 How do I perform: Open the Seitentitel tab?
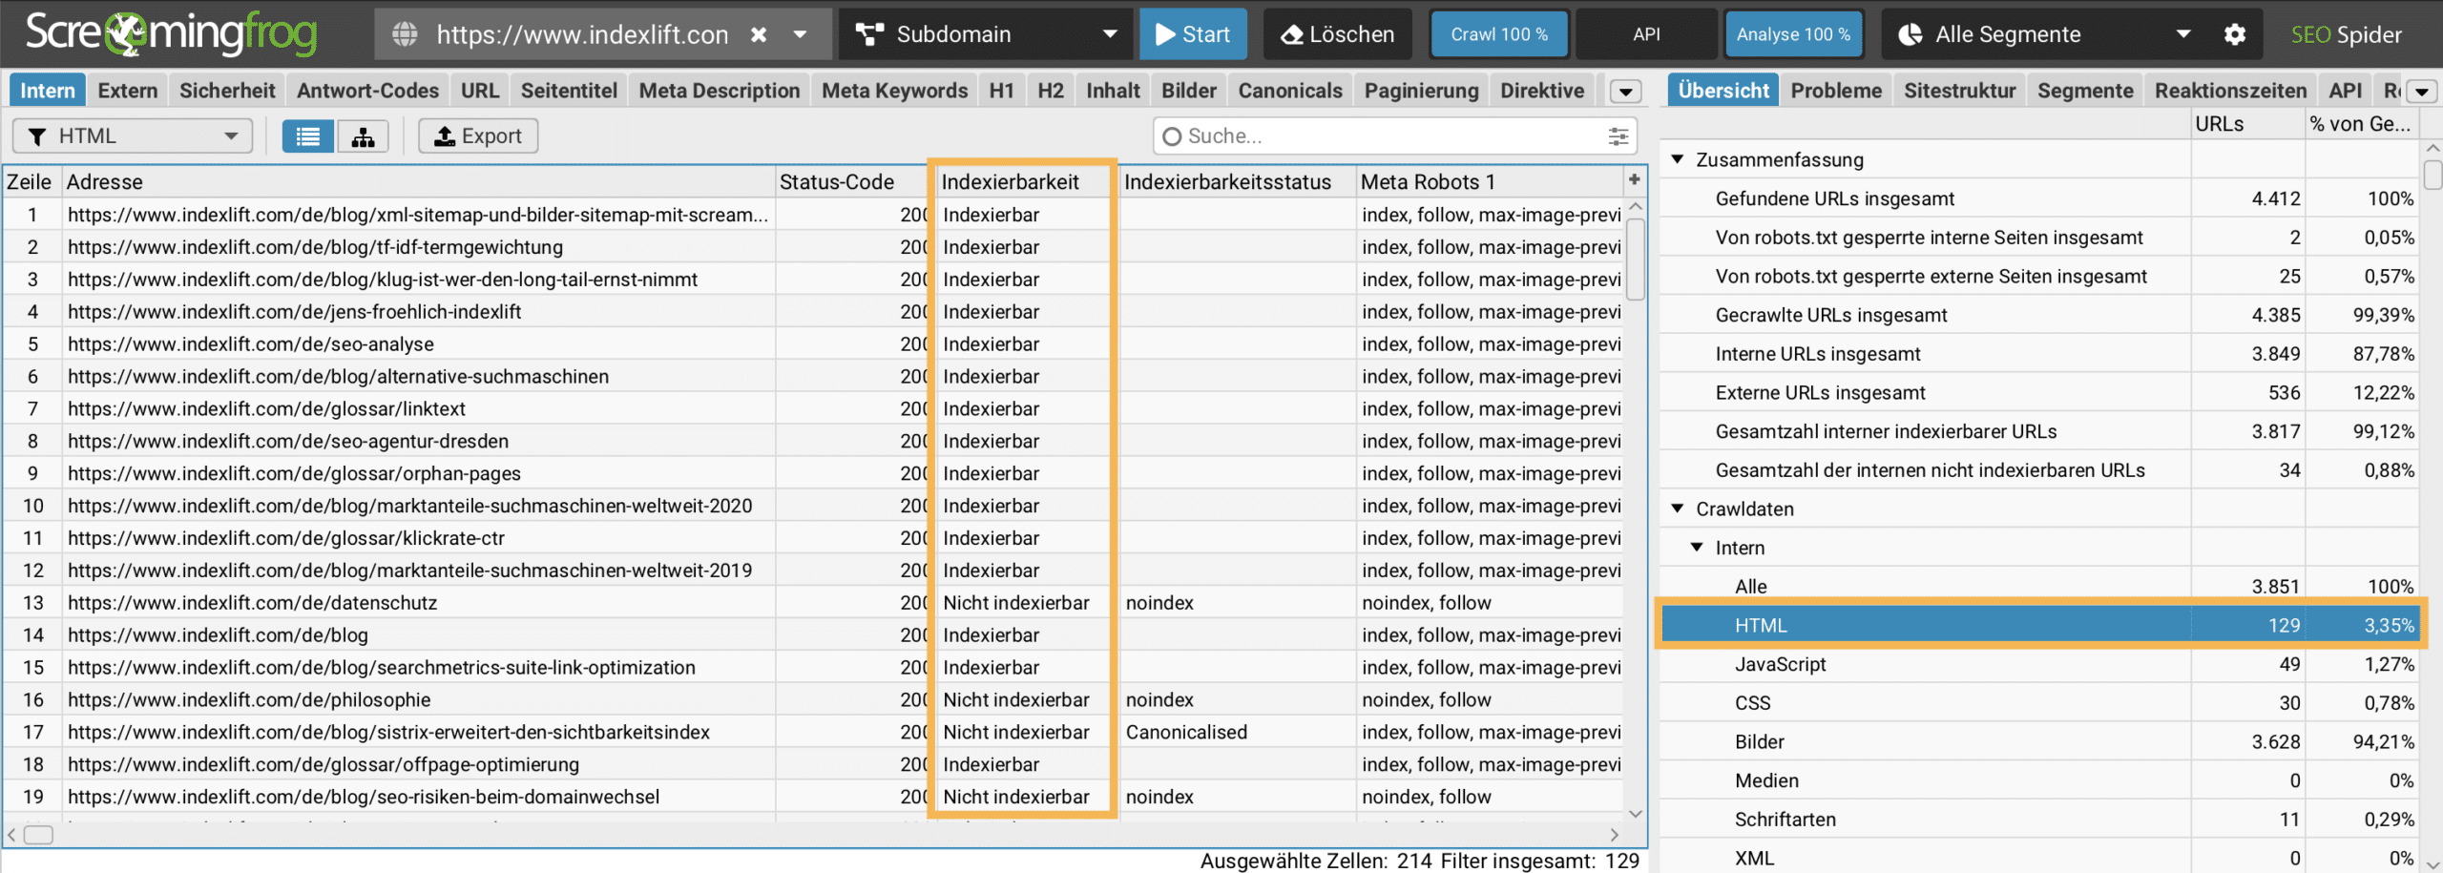(569, 91)
